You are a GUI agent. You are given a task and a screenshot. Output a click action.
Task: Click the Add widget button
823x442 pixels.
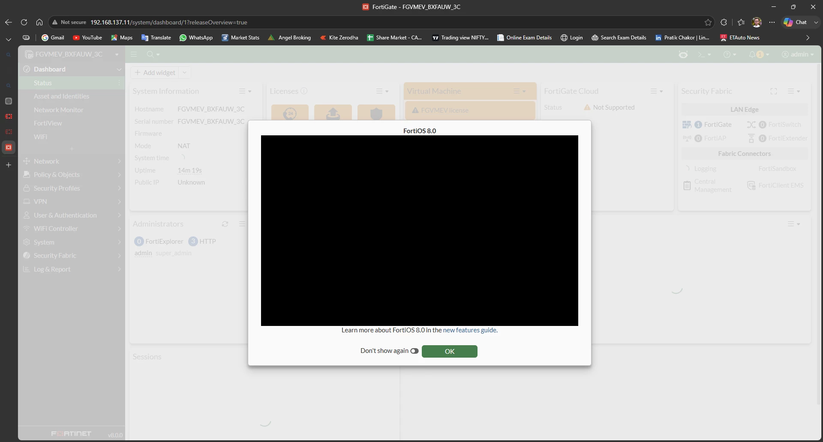155,73
